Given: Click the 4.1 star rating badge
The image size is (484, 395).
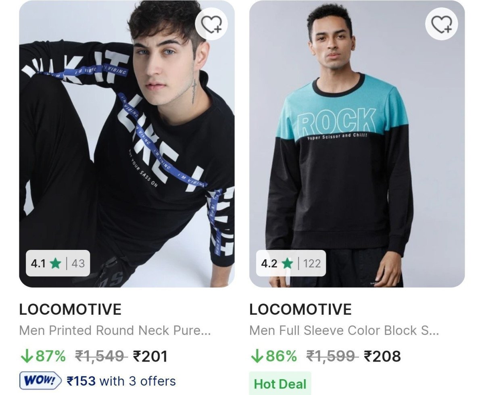Looking at the screenshot, I should 58,264.
